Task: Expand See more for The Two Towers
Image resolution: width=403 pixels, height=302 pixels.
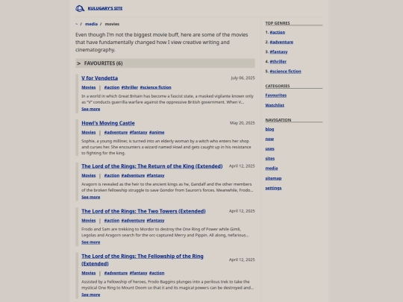Action: [91, 242]
